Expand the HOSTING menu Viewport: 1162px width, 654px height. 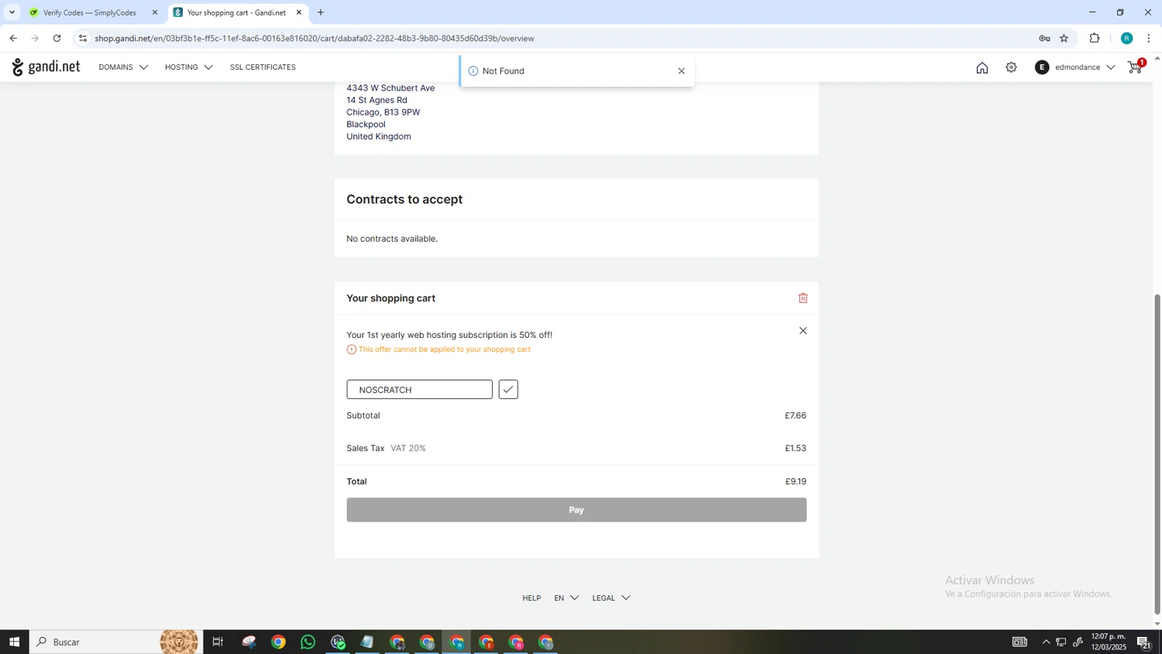[188, 67]
